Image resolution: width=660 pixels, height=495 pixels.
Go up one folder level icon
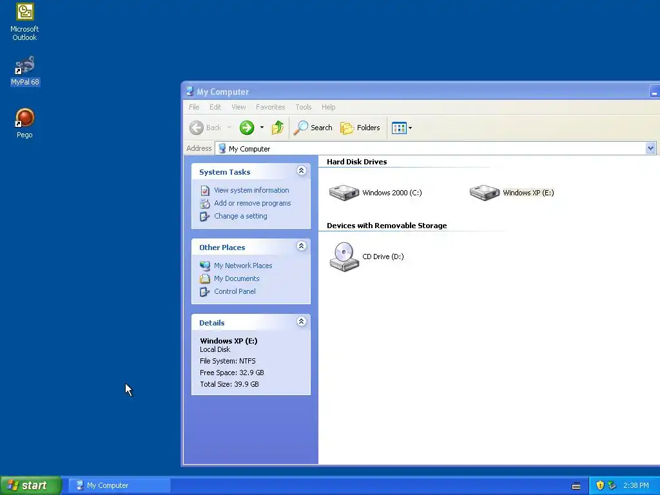tap(277, 128)
